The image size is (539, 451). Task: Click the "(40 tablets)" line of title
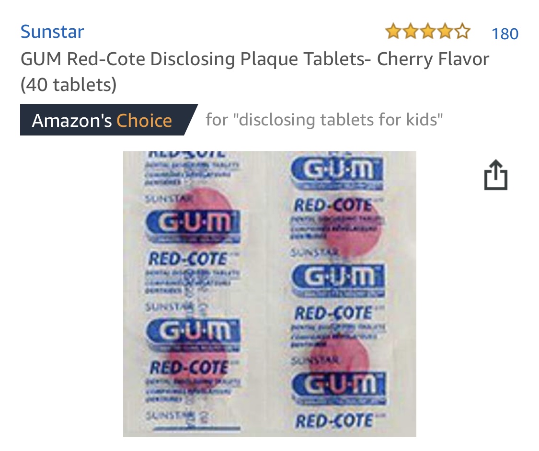pos(69,84)
